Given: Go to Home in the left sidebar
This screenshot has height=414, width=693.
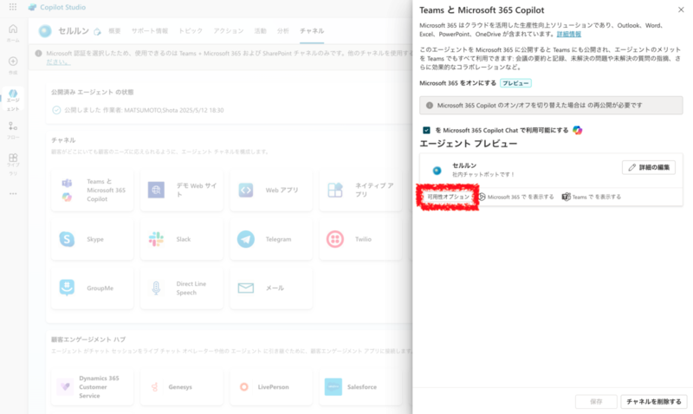Looking at the screenshot, I should 13,33.
